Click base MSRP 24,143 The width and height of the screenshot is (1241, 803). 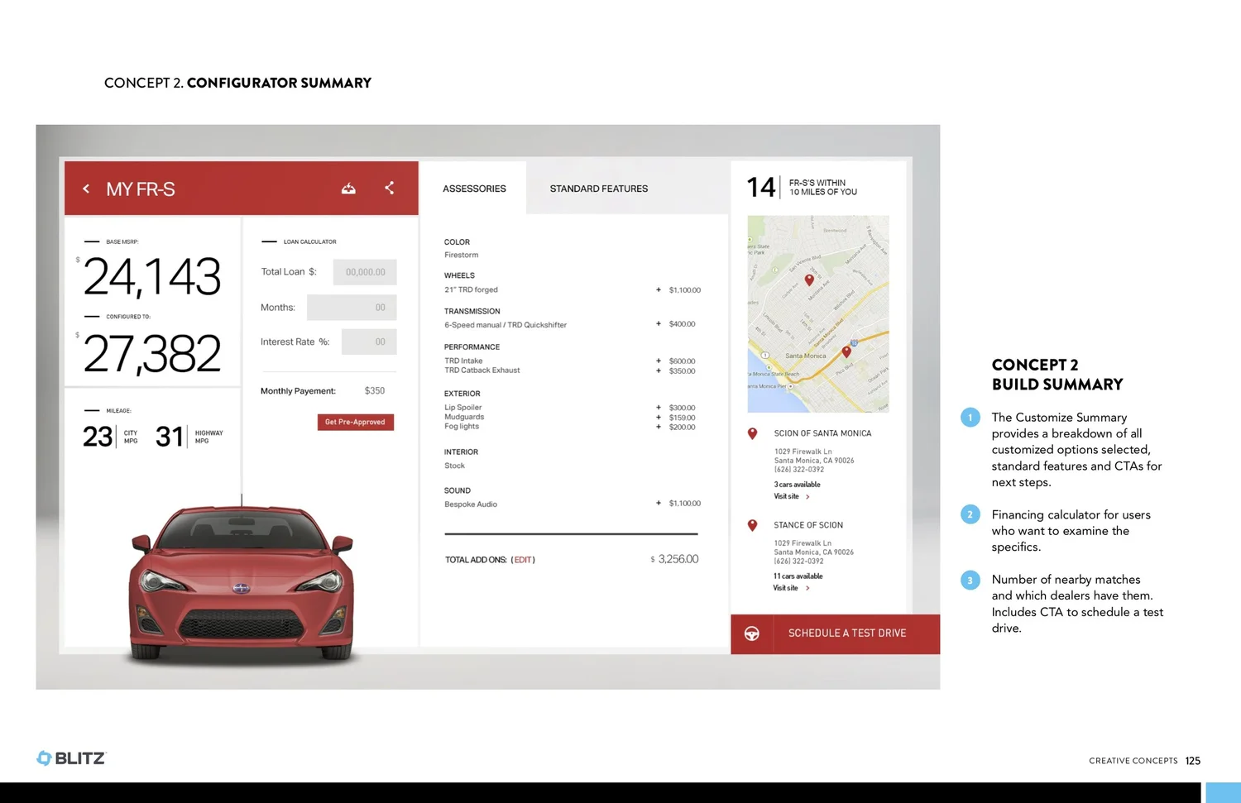(152, 276)
